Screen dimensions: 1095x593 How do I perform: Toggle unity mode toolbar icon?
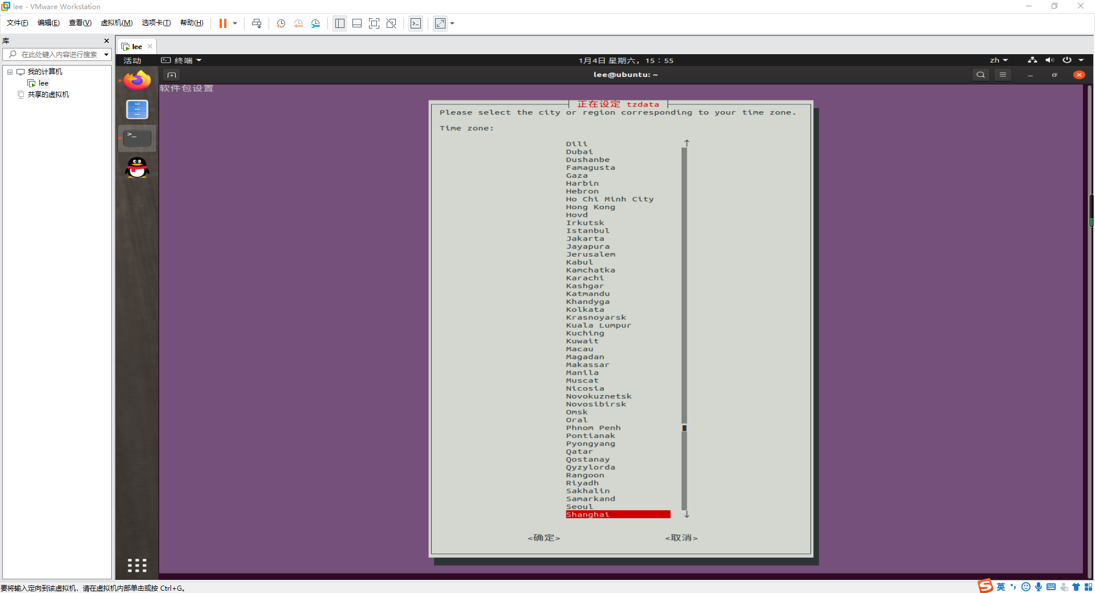click(391, 23)
